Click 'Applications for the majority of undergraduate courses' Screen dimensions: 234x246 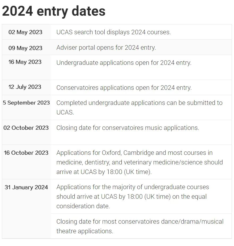(133, 187)
